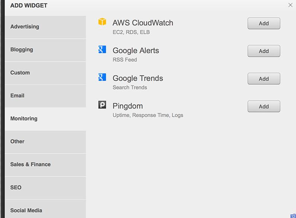Add the Google Alerts widget
The image size is (296, 218).
click(x=264, y=51)
